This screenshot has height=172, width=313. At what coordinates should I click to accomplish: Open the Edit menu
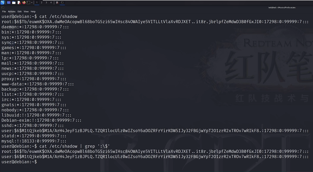[x=20, y=12]
